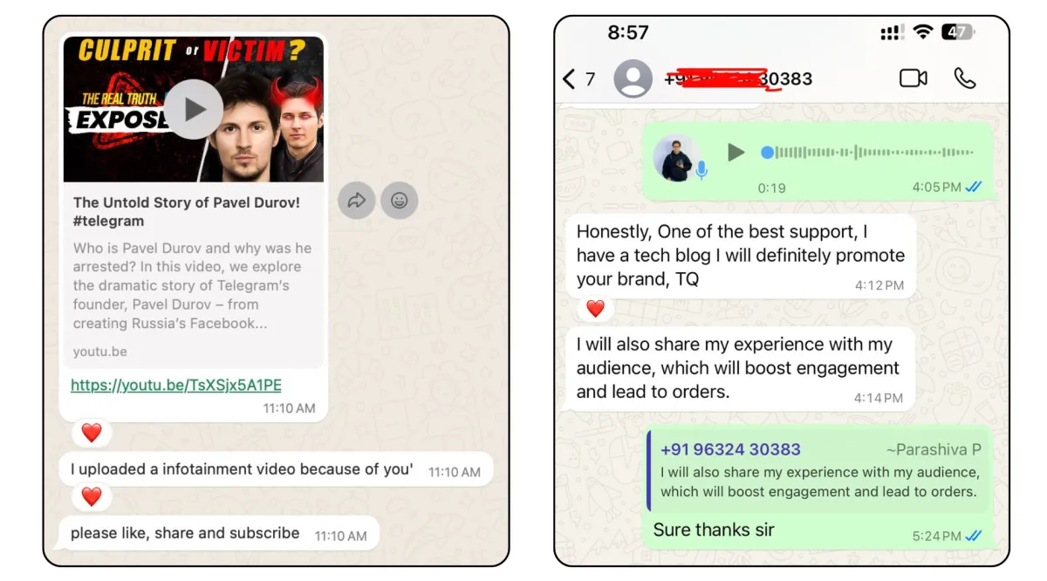
Task: Select the 'I uploaded a infotainment video' message
Action: coord(276,470)
